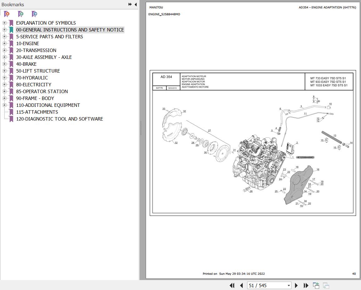Viewport: 361px width, 290px height.
Task: Click bookmark ribbon icon beside 70-HYDRAULIC
Action: [11, 78]
